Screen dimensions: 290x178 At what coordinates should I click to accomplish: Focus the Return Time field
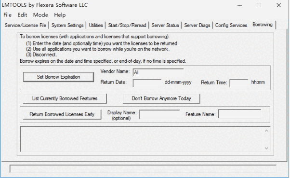click(x=239, y=83)
